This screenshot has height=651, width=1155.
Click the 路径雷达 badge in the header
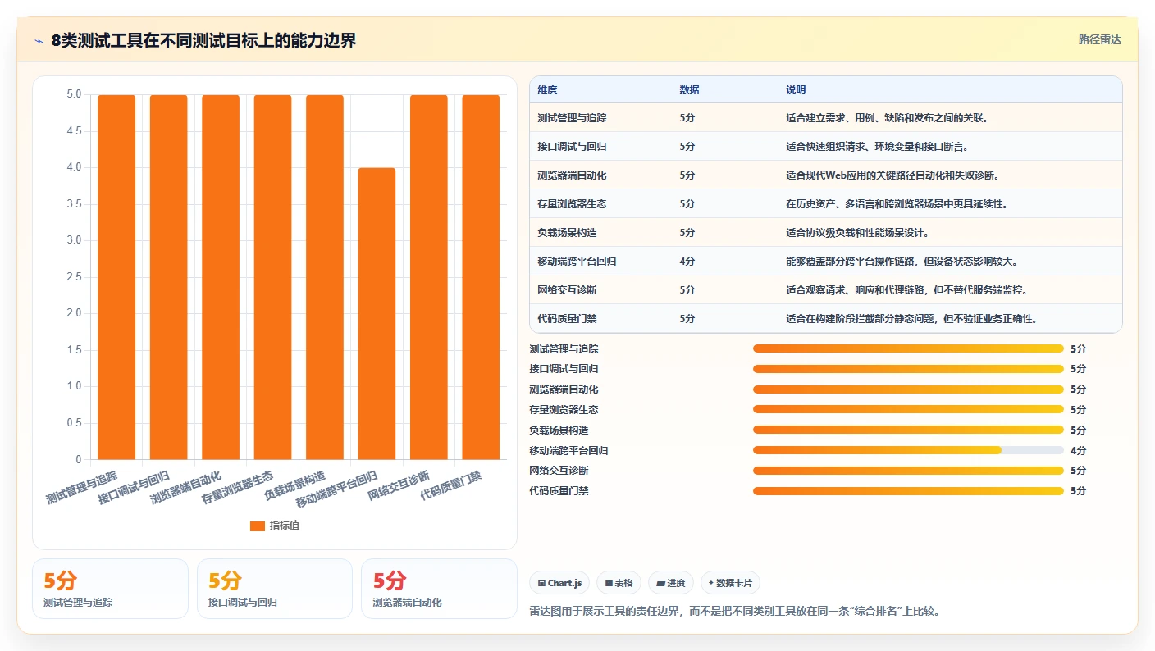(1099, 40)
